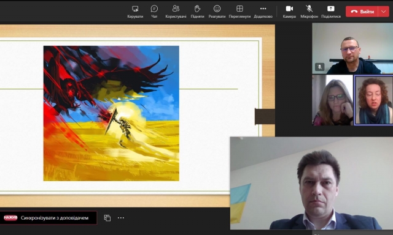Viewport: 393px width, 235px height.
Task: Toggle the Мікрофон mute state
Action: click(309, 12)
